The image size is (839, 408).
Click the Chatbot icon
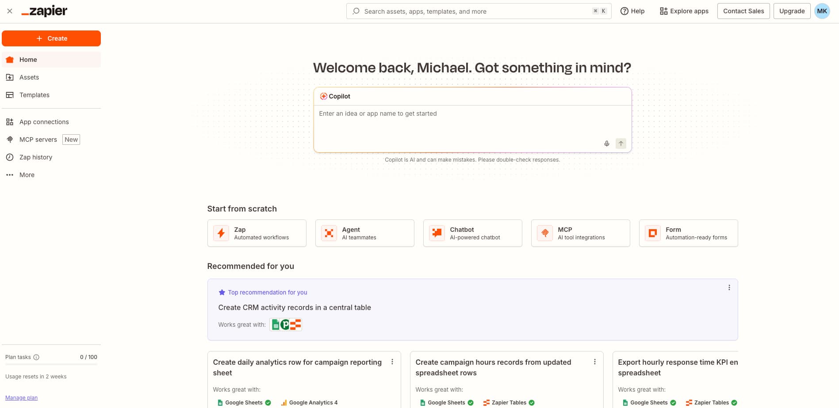(437, 233)
